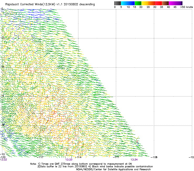Click the brown 35-40 knots color segment
The height and width of the screenshot is (171, 194).
165,3
